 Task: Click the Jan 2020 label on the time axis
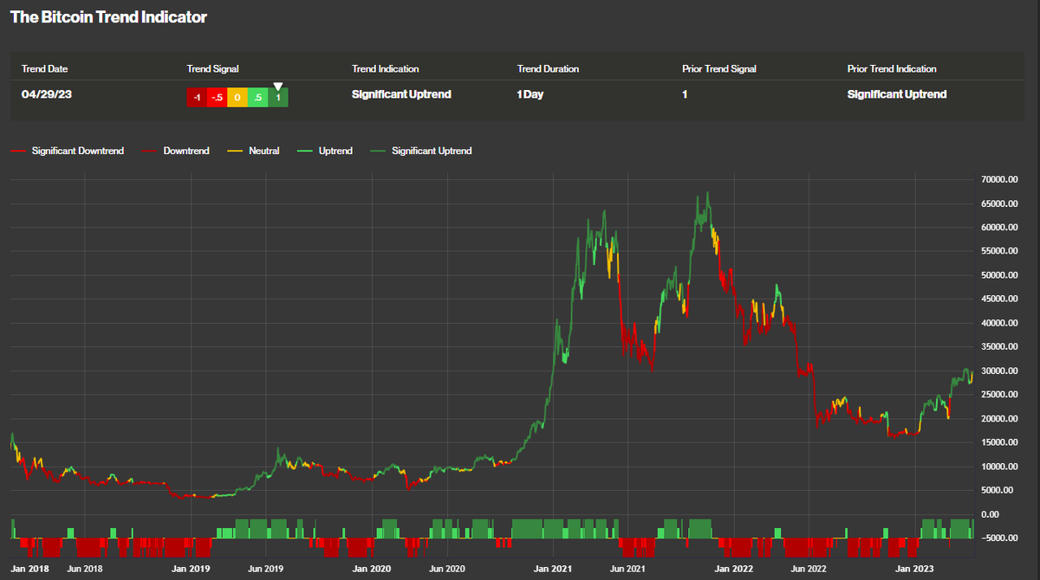[x=373, y=569]
